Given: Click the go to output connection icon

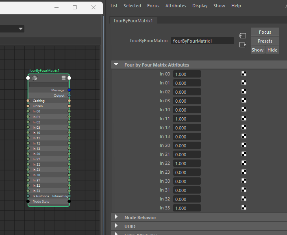Looking at the screenshot, I should pos(243,45).
